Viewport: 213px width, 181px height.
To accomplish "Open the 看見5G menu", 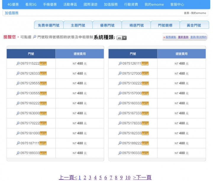I will pos(31,4).
